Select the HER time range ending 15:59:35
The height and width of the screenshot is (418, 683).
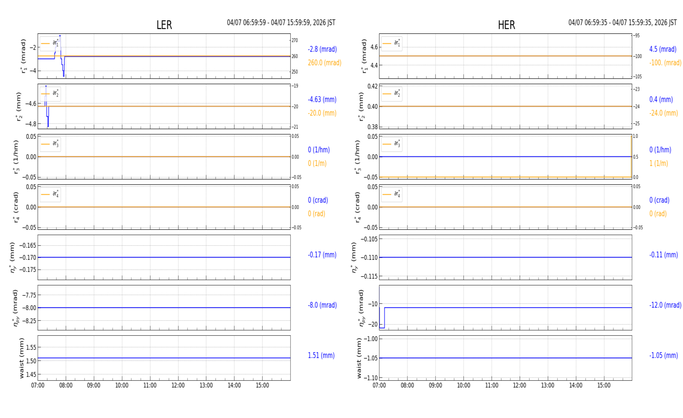point(623,23)
